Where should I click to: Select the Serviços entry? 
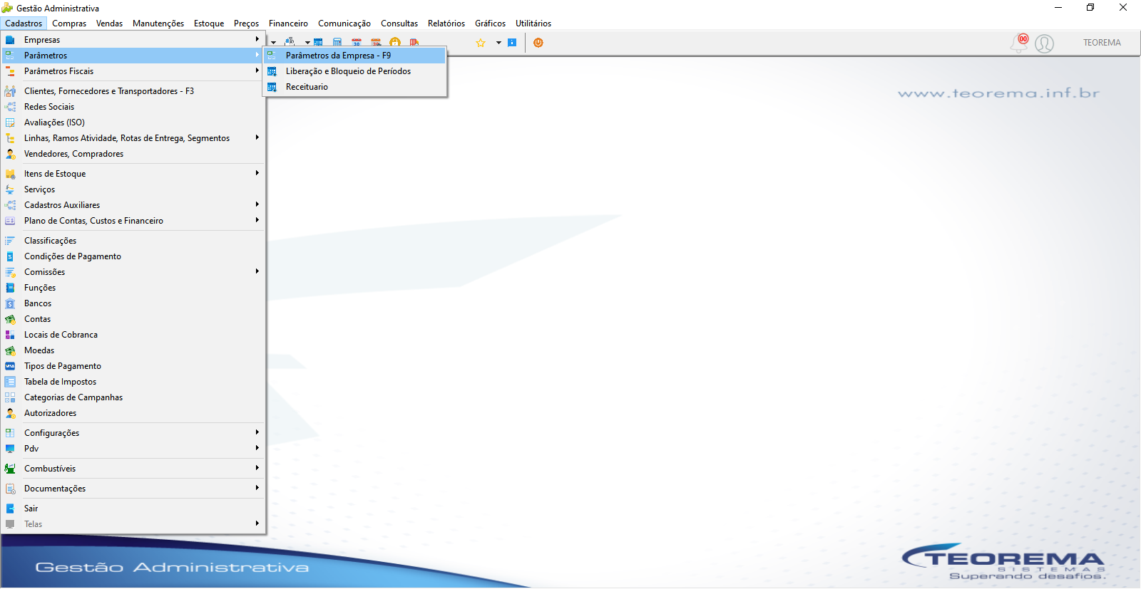tap(133, 189)
